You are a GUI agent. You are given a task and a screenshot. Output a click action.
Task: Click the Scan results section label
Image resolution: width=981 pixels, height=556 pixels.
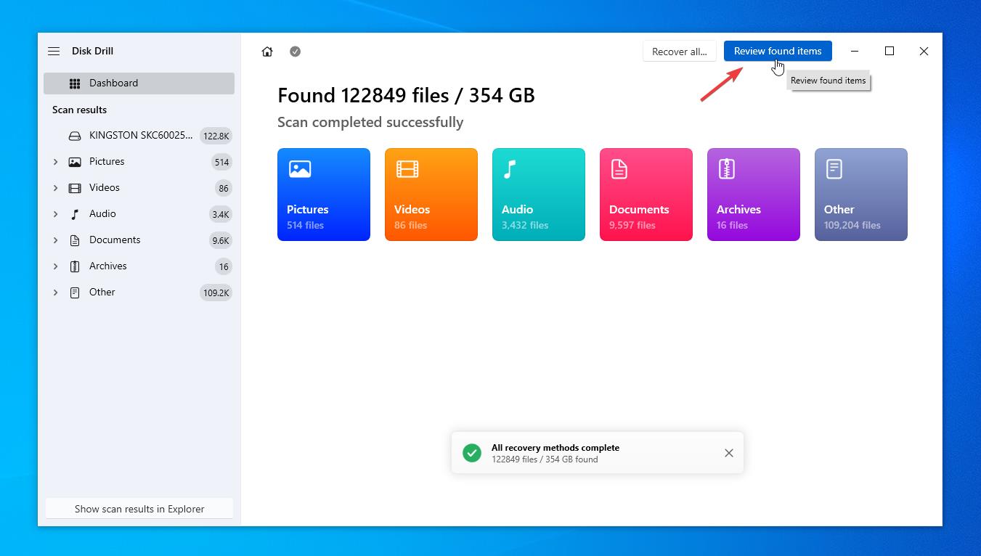[x=79, y=110]
